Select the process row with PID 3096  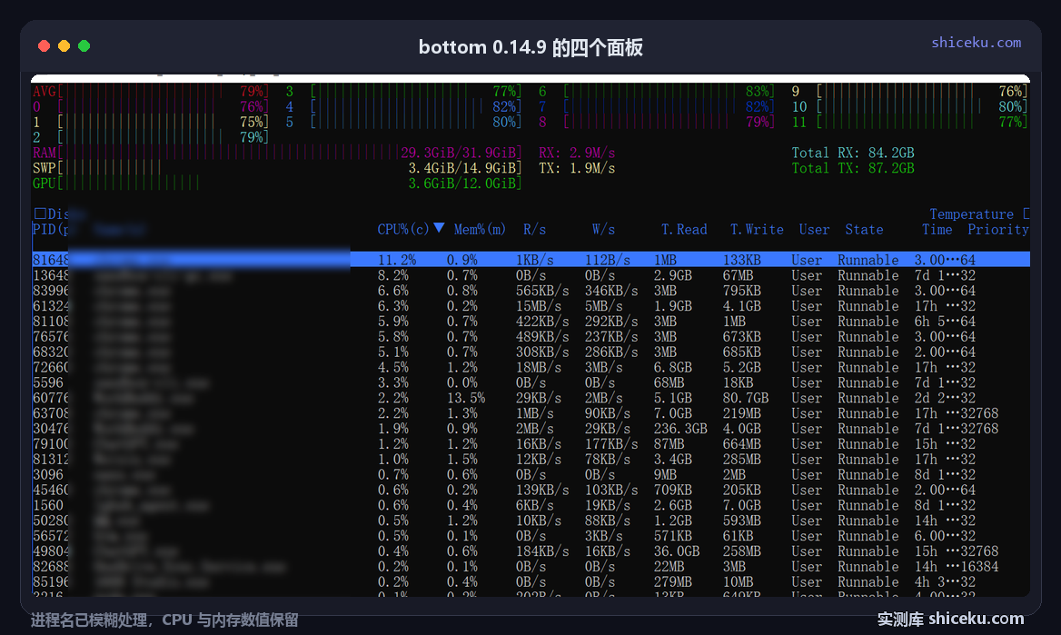[x=530, y=474]
